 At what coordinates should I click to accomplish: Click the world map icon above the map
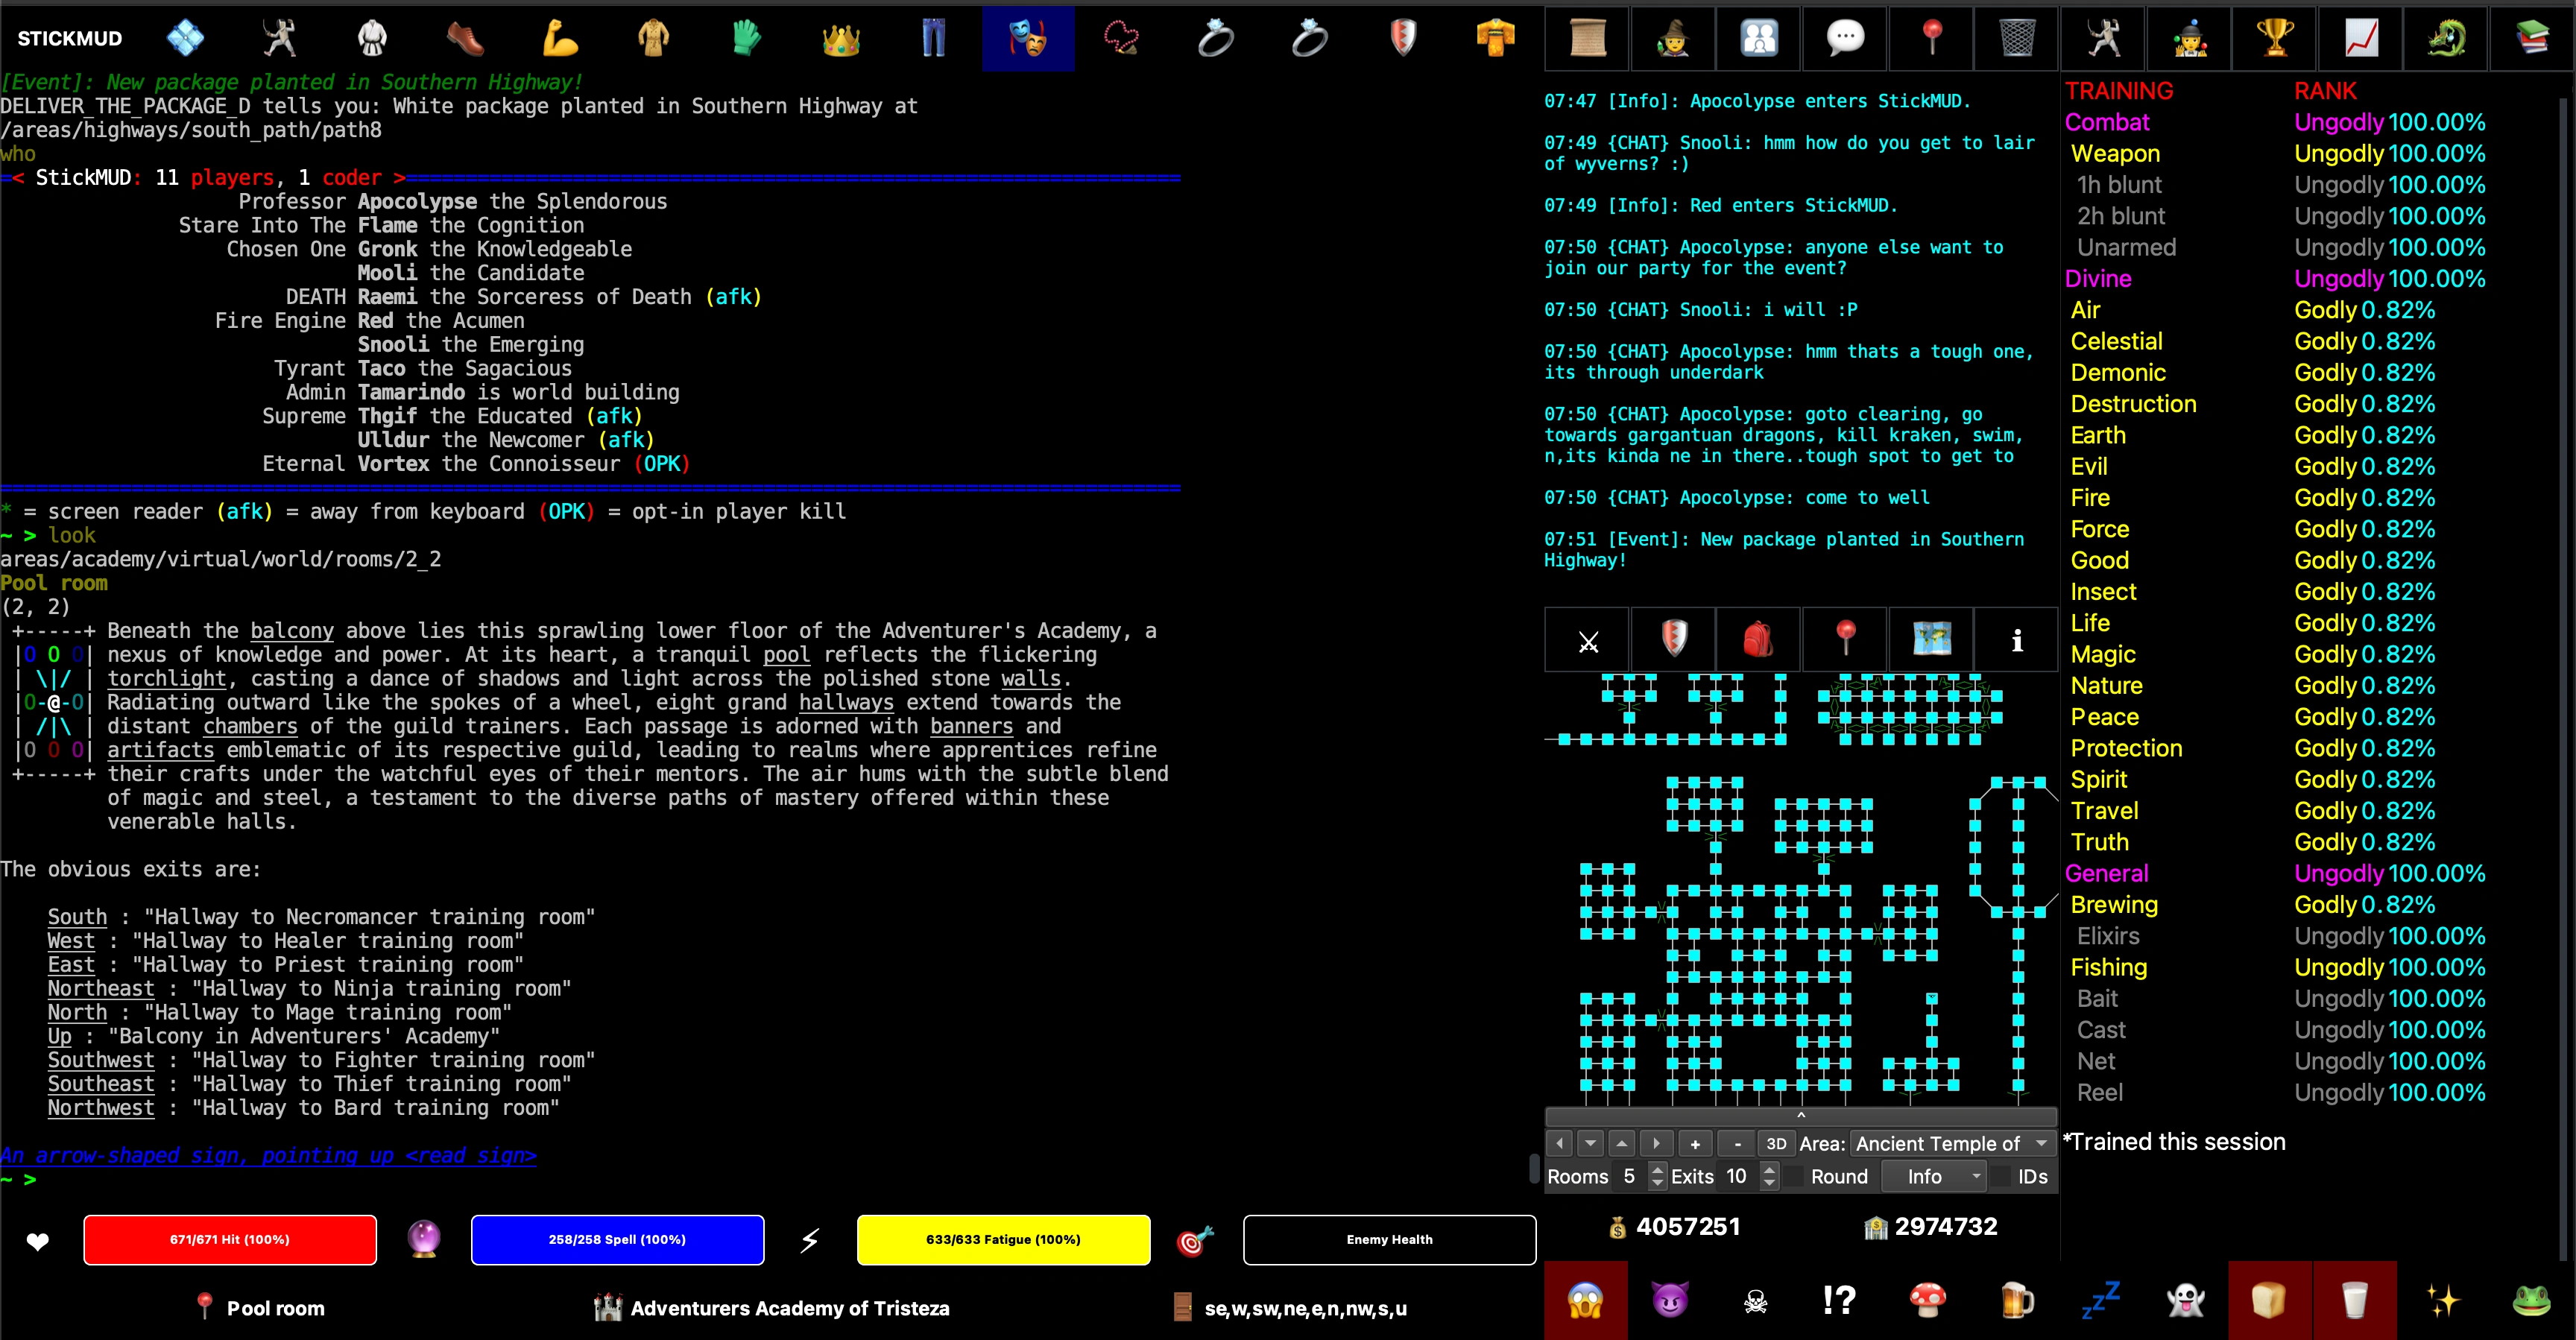click(x=1931, y=639)
